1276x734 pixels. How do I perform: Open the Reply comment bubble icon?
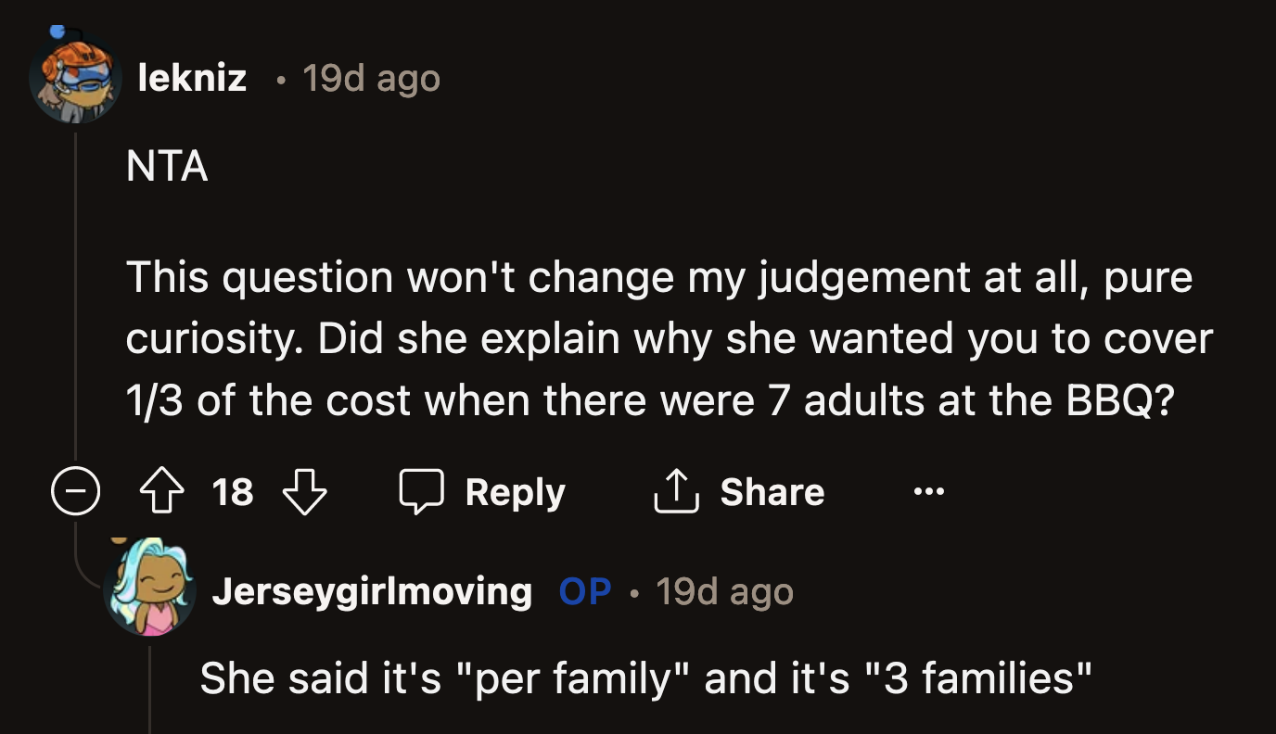click(x=424, y=492)
